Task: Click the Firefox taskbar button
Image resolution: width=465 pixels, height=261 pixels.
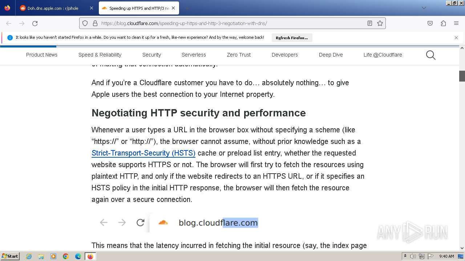Action: (x=90, y=256)
